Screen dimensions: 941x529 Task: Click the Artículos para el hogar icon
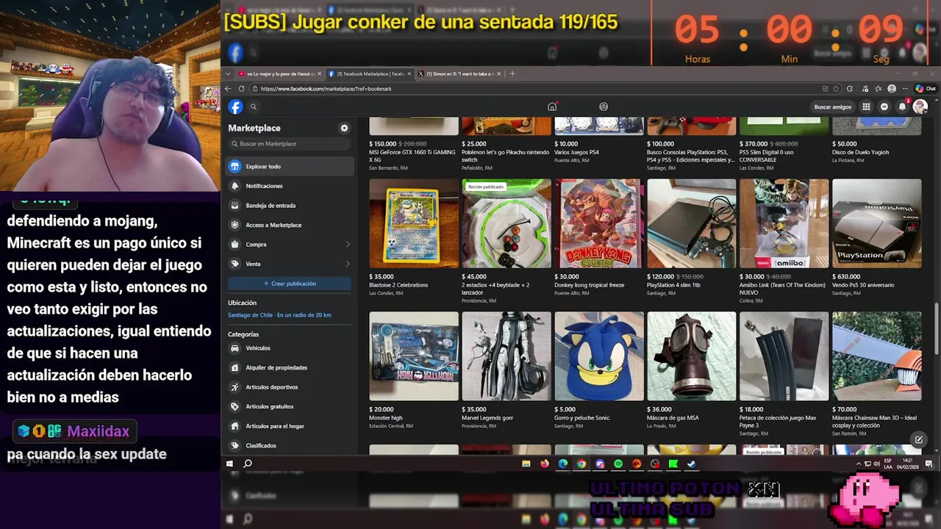(235, 426)
